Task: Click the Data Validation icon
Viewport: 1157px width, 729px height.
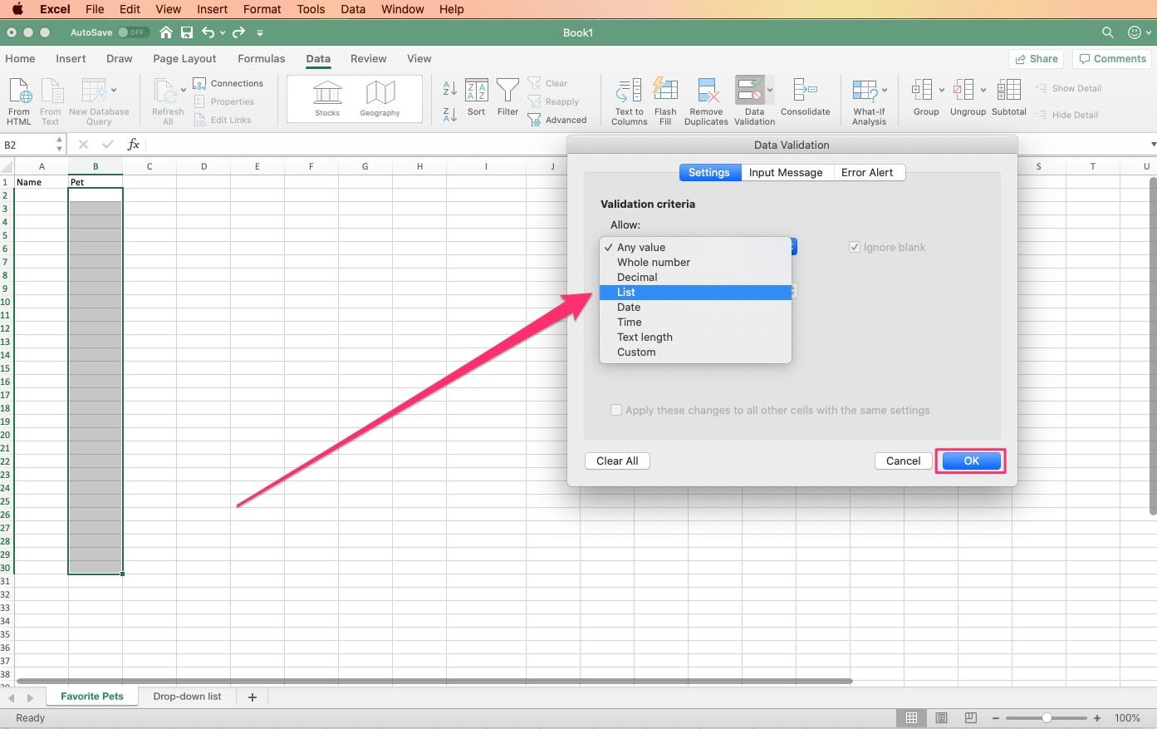Action: tap(750, 90)
